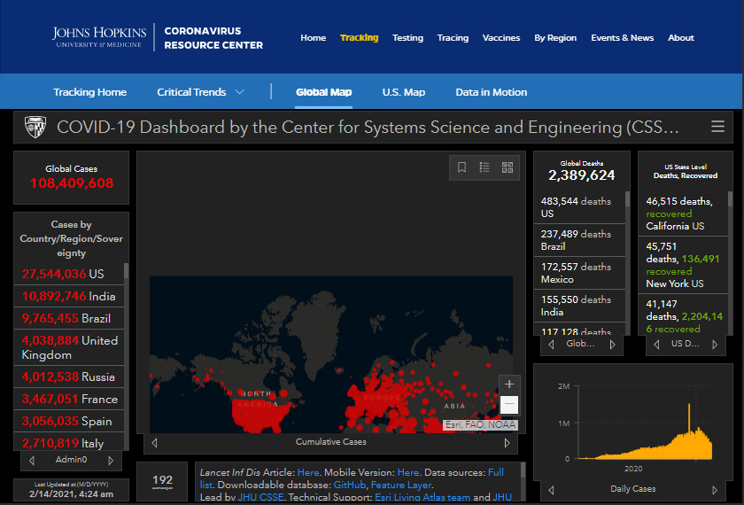
Task: Open the Data in Motion tab
Action: (x=491, y=92)
